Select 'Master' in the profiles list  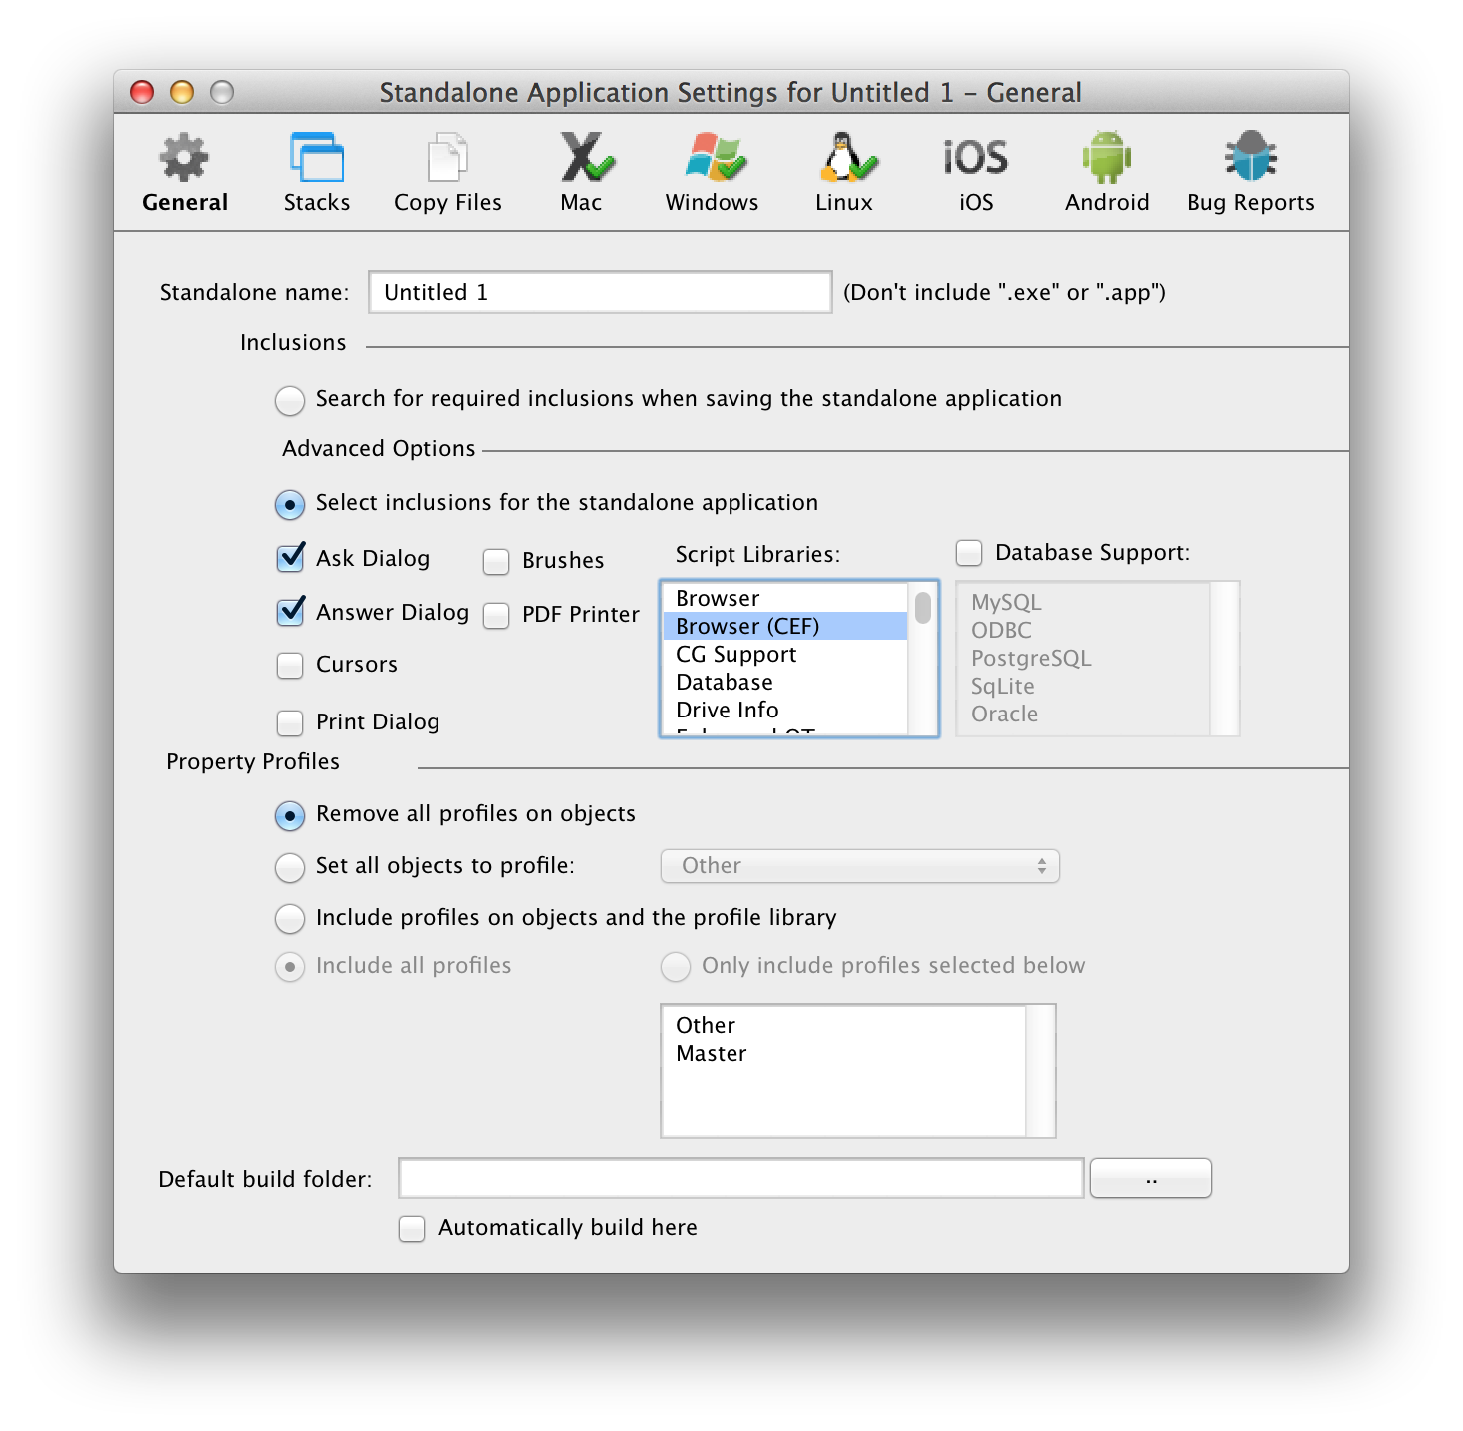844,1053
